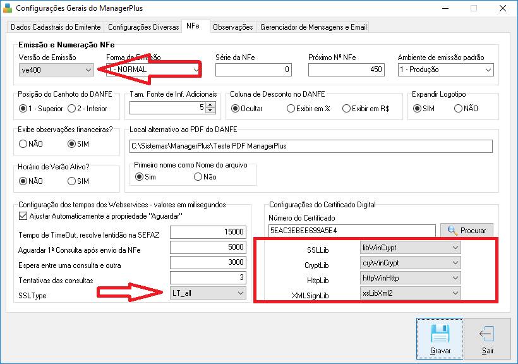Choose Sim for primeiro nome arquivo

coord(145,177)
